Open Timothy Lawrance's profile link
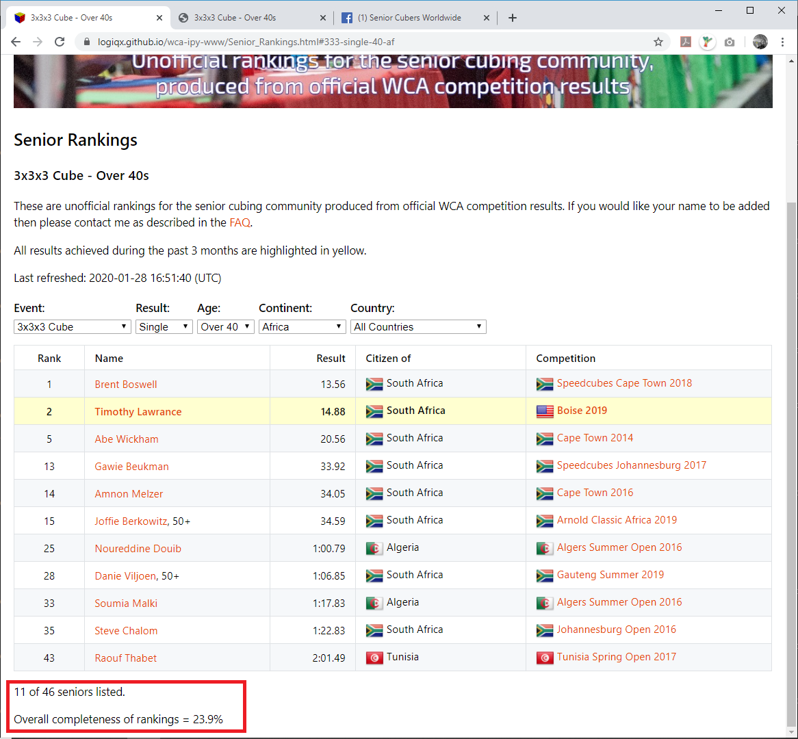Viewport: 798px width, 739px height. click(x=138, y=412)
